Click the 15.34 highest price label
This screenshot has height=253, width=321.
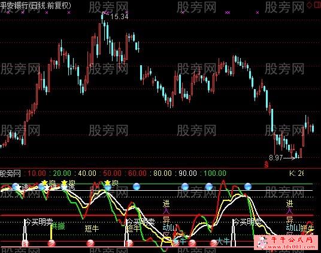[x=119, y=17]
